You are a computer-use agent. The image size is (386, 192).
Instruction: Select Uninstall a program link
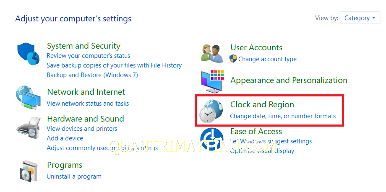(74, 176)
